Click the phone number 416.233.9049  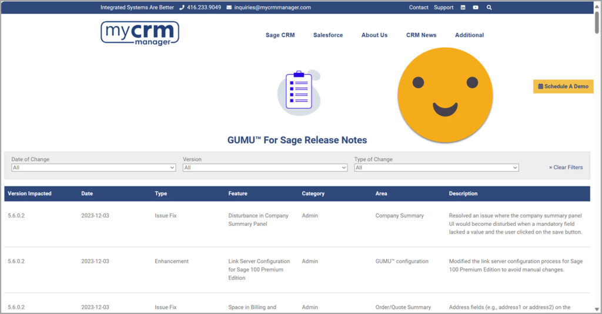(x=203, y=8)
